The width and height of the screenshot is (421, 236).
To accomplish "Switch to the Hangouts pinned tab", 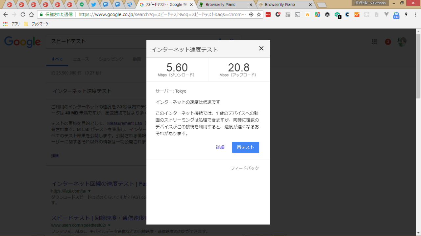I will [x=82, y=5].
